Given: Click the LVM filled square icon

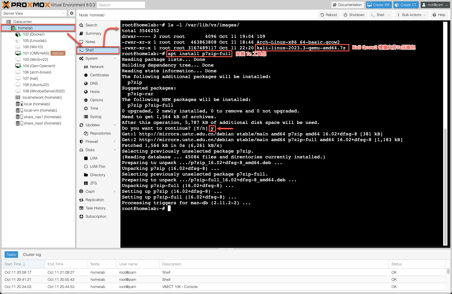Looking at the screenshot, I should [86, 158].
